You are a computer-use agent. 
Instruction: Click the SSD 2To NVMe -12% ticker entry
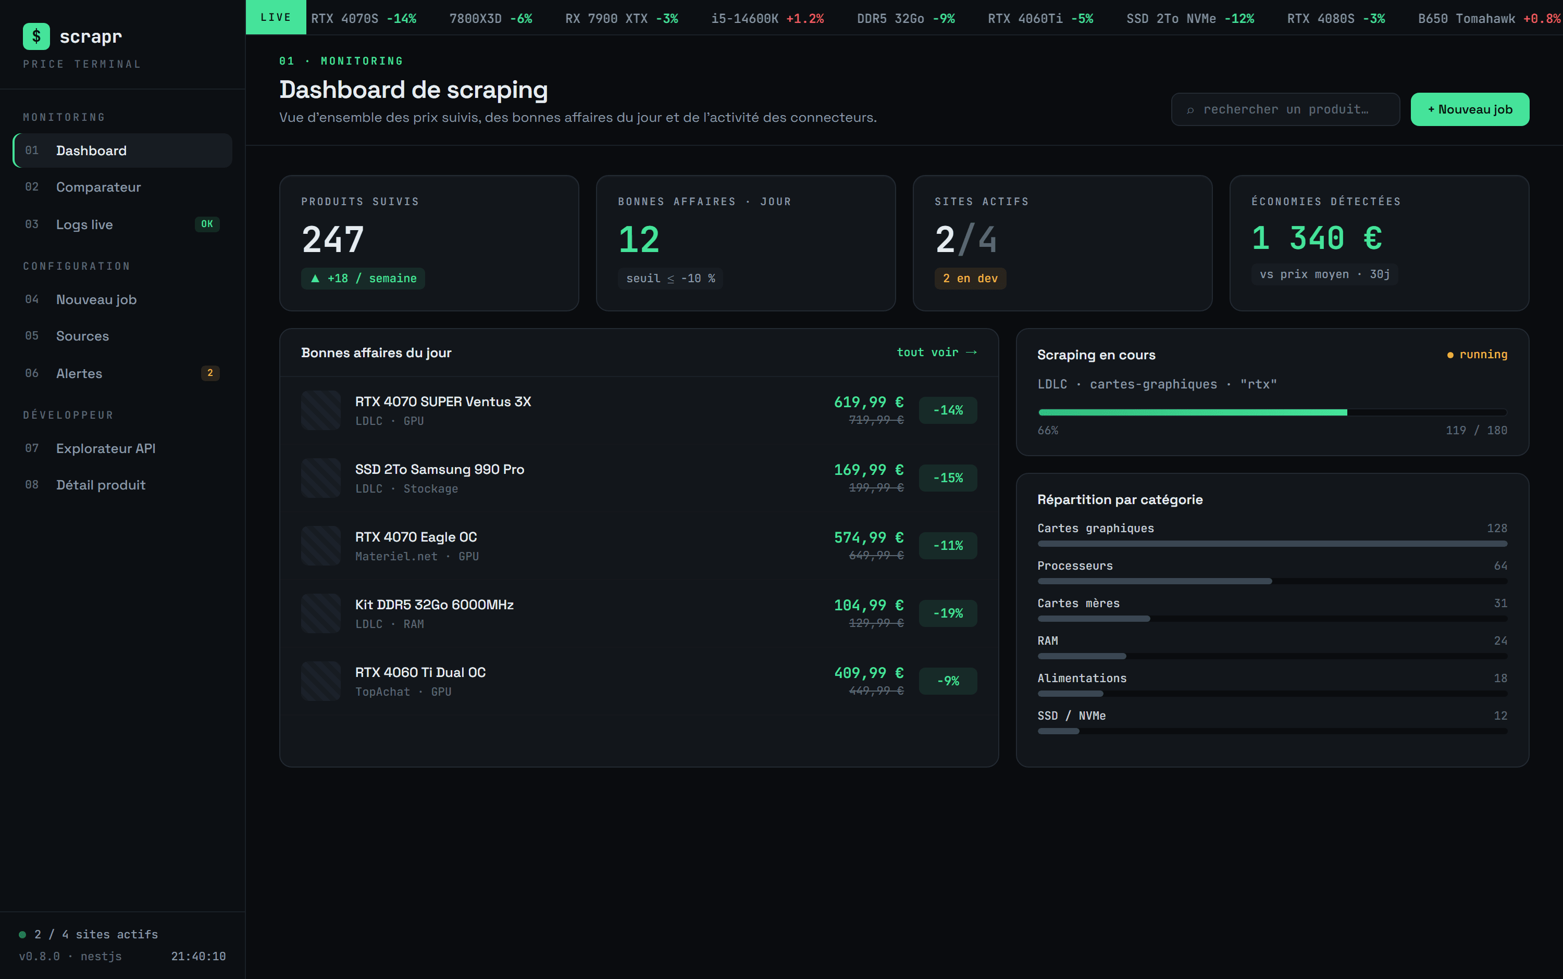(1190, 18)
